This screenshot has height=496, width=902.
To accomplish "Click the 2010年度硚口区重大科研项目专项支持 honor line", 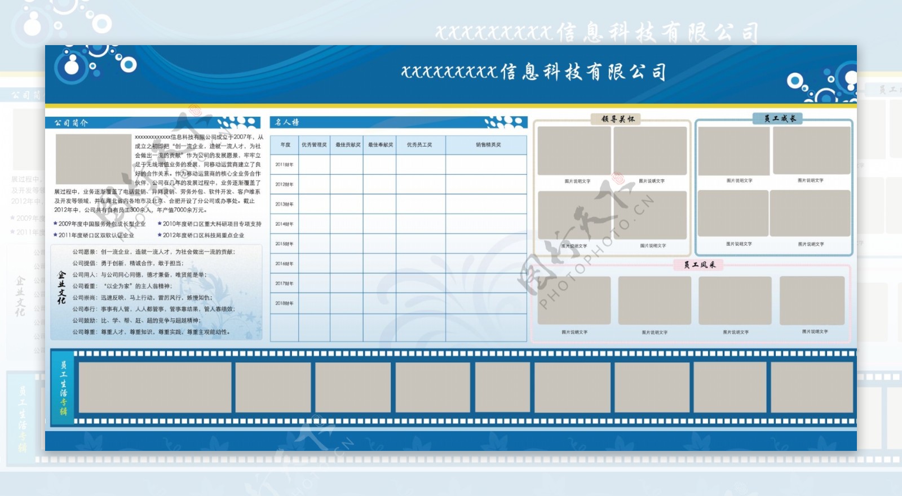I will pyautogui.click(x=210, y=224).
